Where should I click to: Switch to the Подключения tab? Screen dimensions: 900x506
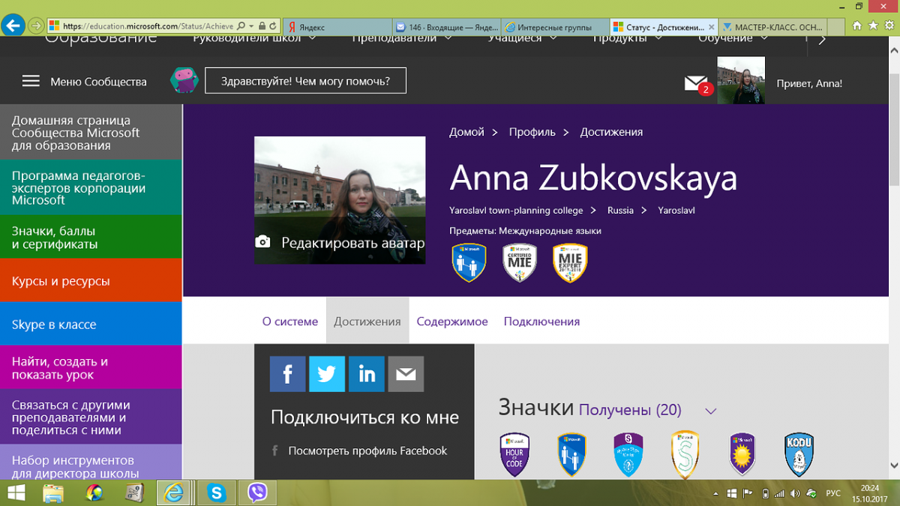point(541,322)
